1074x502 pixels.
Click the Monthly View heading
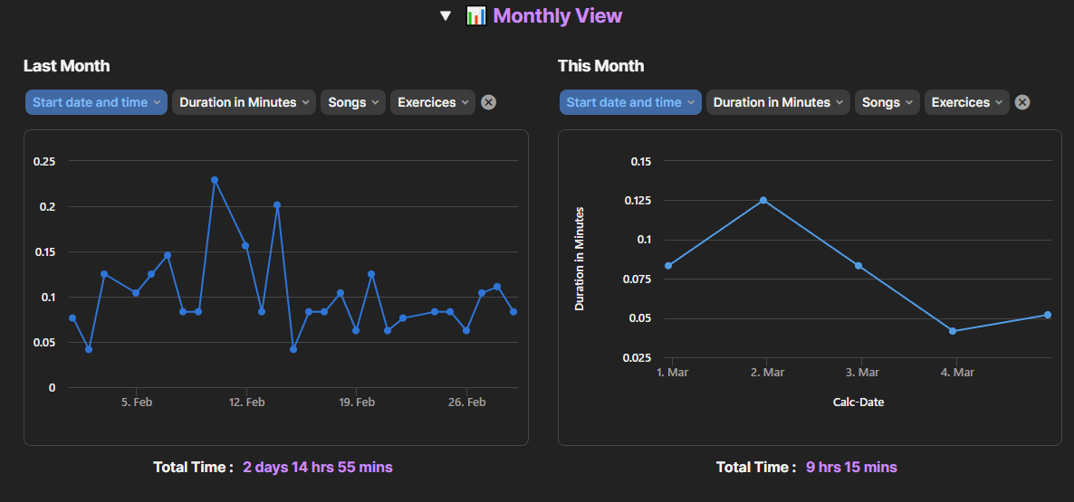point(557,16)
